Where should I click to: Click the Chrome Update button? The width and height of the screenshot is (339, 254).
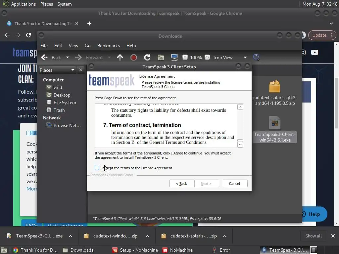(322, 35)
